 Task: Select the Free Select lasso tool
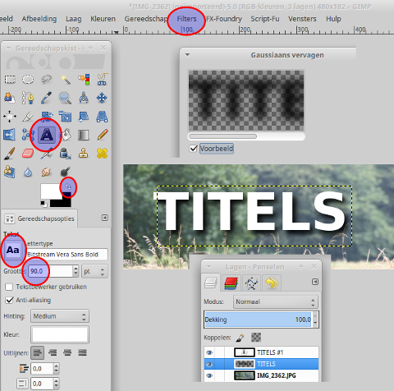pyautogui.click(x=47, y=80)
